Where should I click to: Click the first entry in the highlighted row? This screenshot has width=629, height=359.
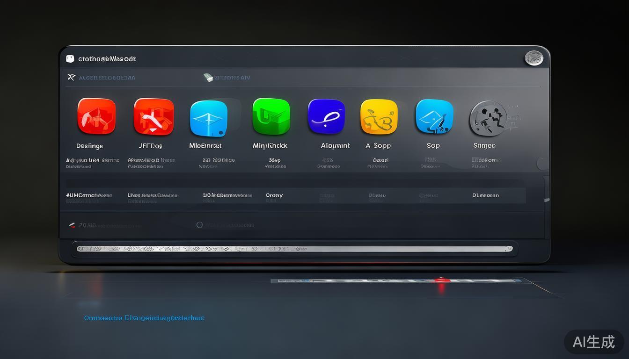[89, 195]
